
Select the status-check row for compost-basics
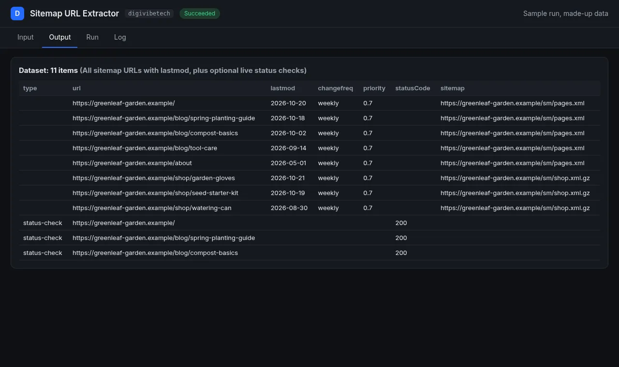click(x=309, y=253)
